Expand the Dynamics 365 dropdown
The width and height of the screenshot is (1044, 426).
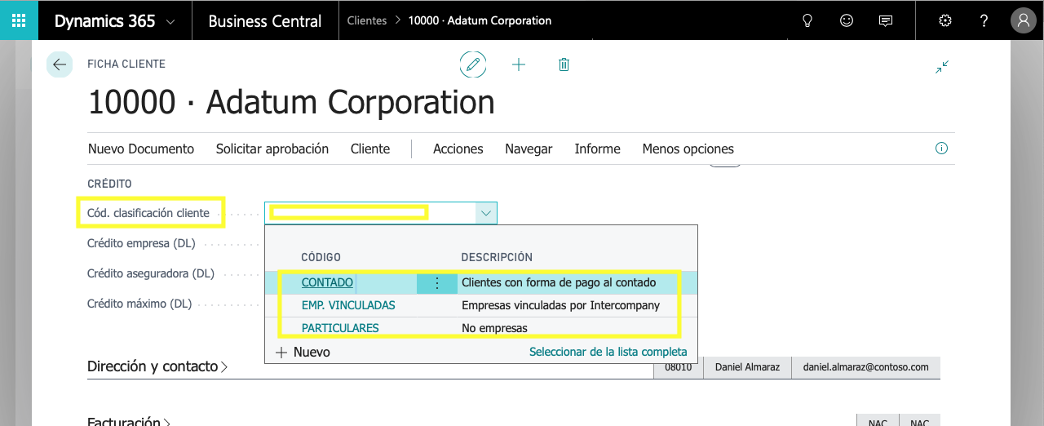coord(170,22)
